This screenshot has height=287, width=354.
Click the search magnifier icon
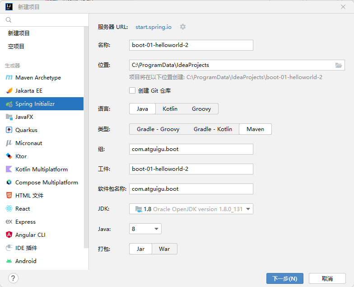9,20
